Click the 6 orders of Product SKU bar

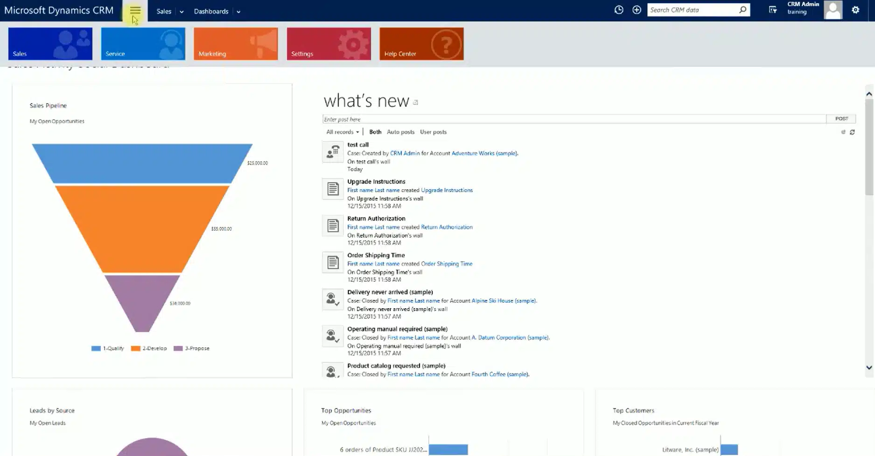coord(448,449)
